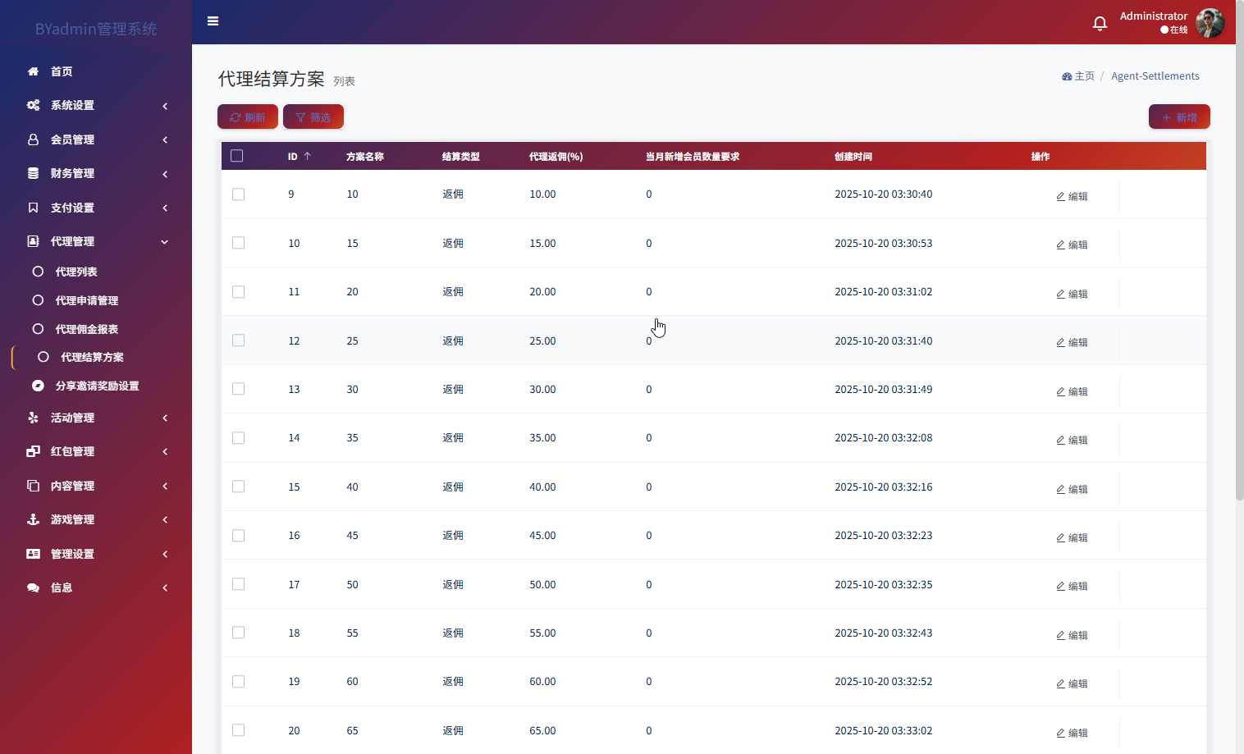Screen dimensions: 1244x754
Task: Click the compass icon beside 分享邀请奖励设置
Action: coord(38,386)
